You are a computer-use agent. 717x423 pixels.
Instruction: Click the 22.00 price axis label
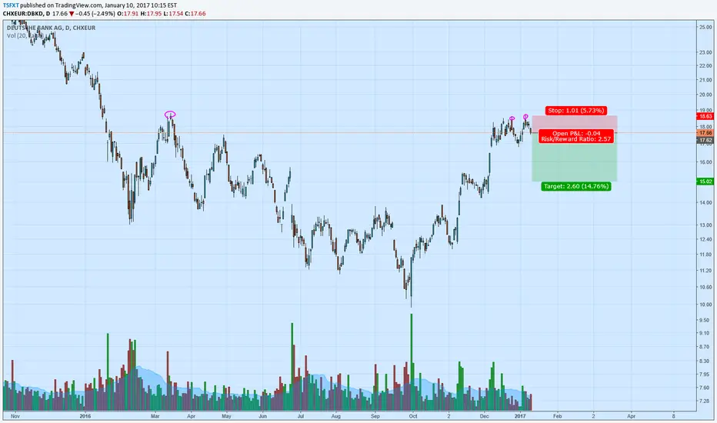pos(705,66)
